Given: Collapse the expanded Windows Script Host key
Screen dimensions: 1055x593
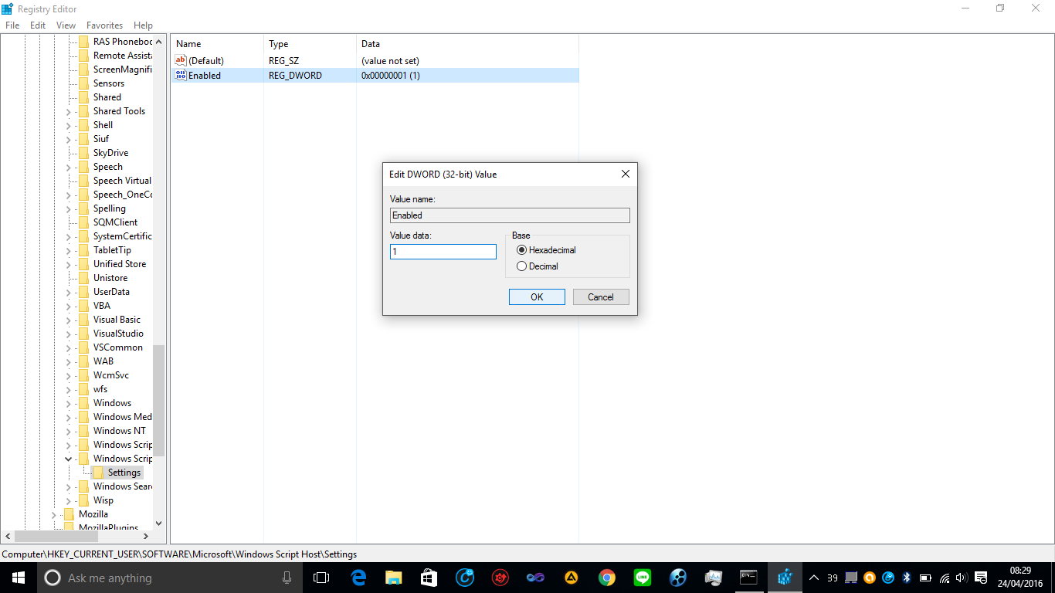Looking at the screenshot, I should pos(68,459).
